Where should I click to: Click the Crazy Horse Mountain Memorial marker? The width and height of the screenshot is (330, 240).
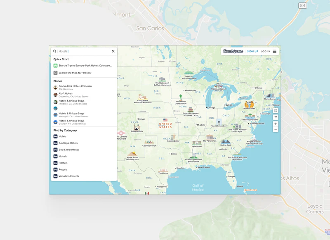142,97
